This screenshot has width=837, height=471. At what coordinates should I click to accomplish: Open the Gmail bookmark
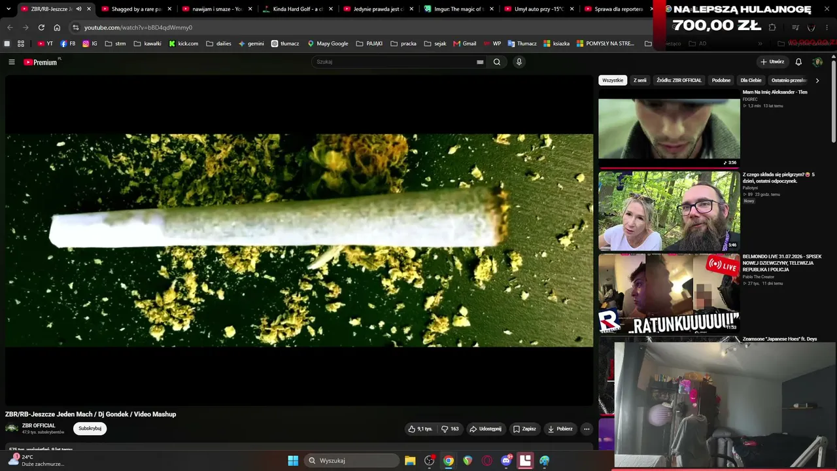tap(465, 44)
